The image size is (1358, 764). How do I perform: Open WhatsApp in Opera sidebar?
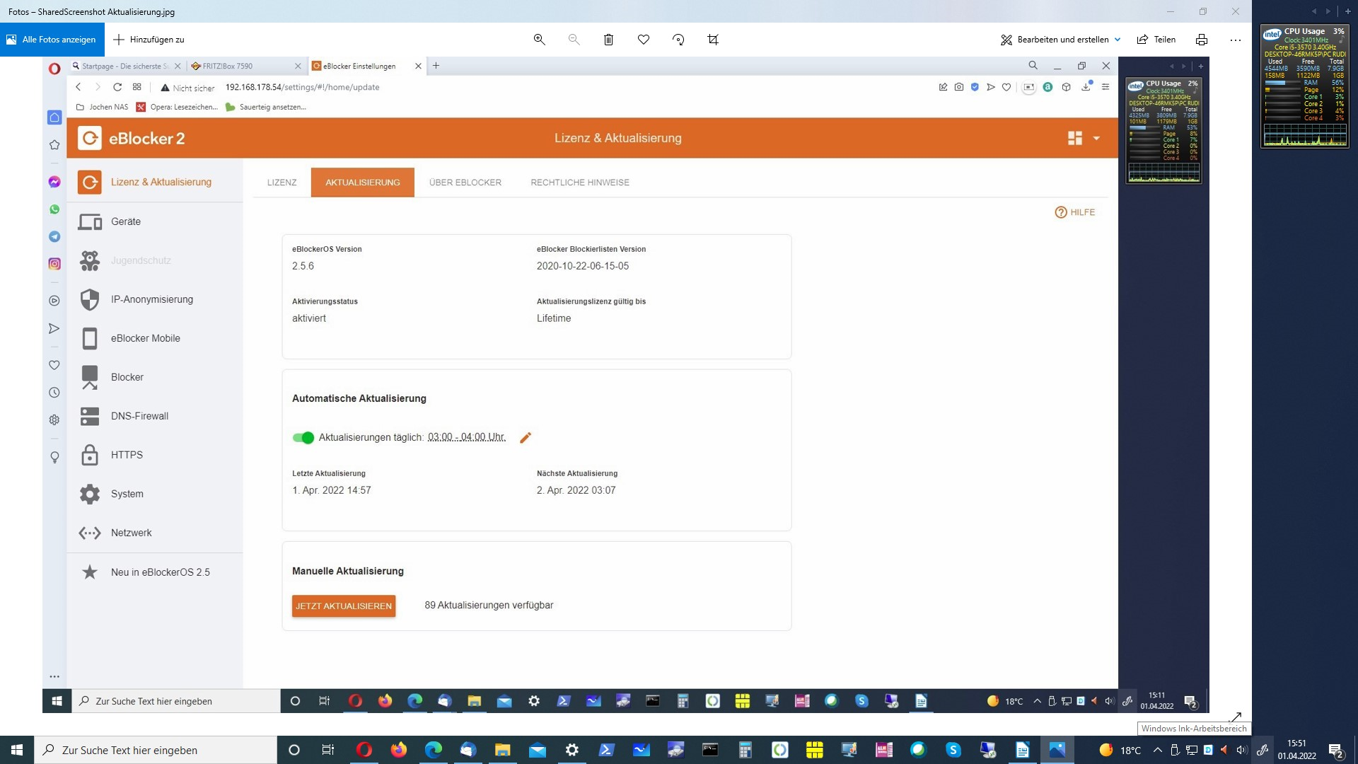click(x=54, y=209)
